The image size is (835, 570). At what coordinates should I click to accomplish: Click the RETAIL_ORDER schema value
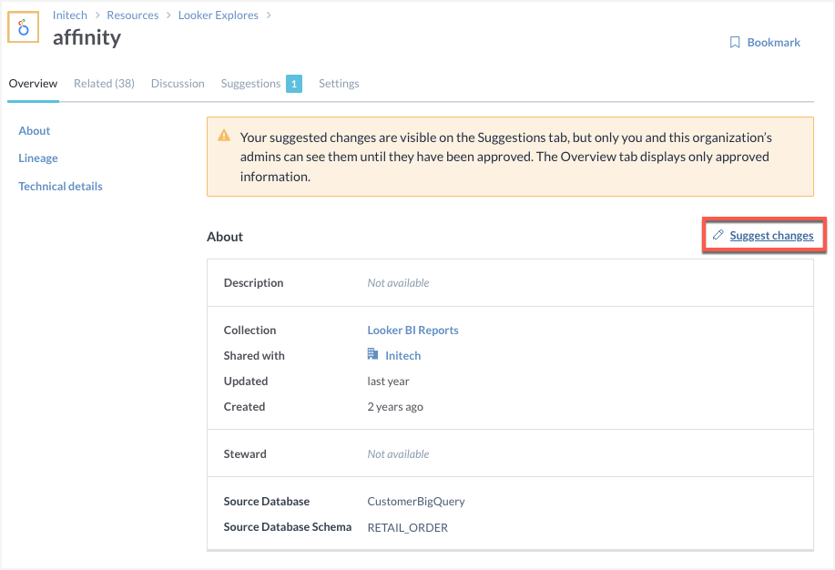407,528
